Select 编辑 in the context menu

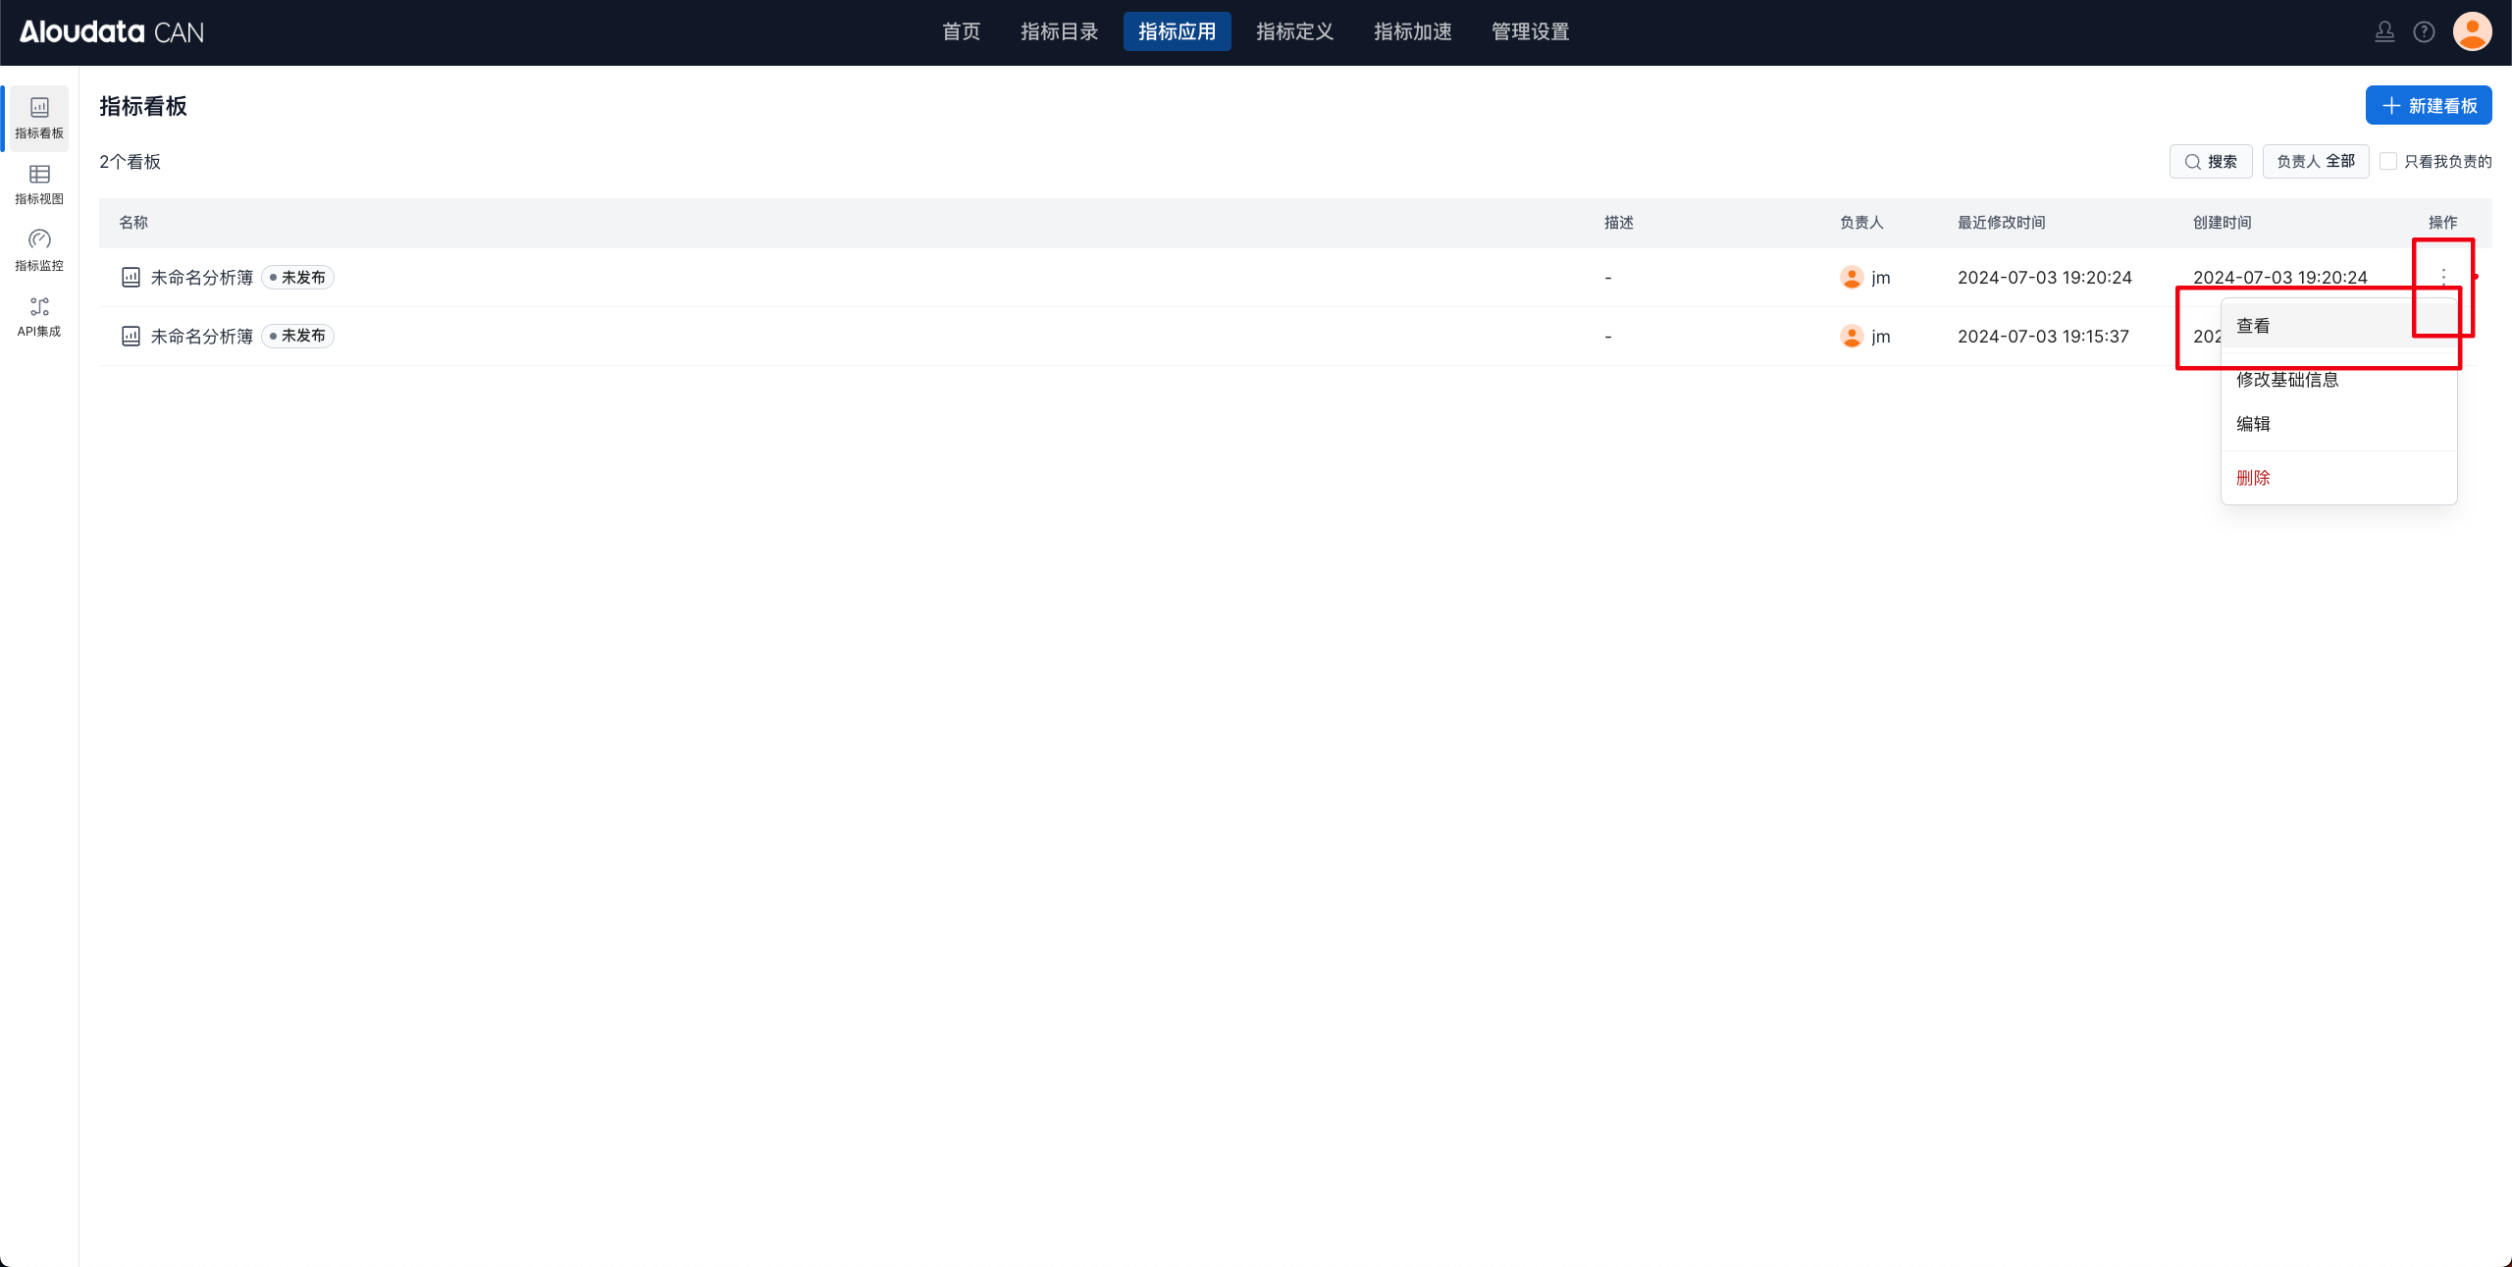2253,424
